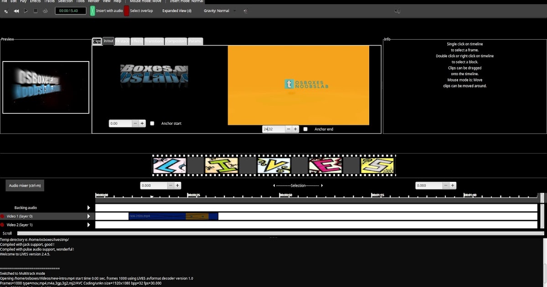Expand the Backing audio track arrow
The height and width of the screenshot is (287, 547).
89,208
